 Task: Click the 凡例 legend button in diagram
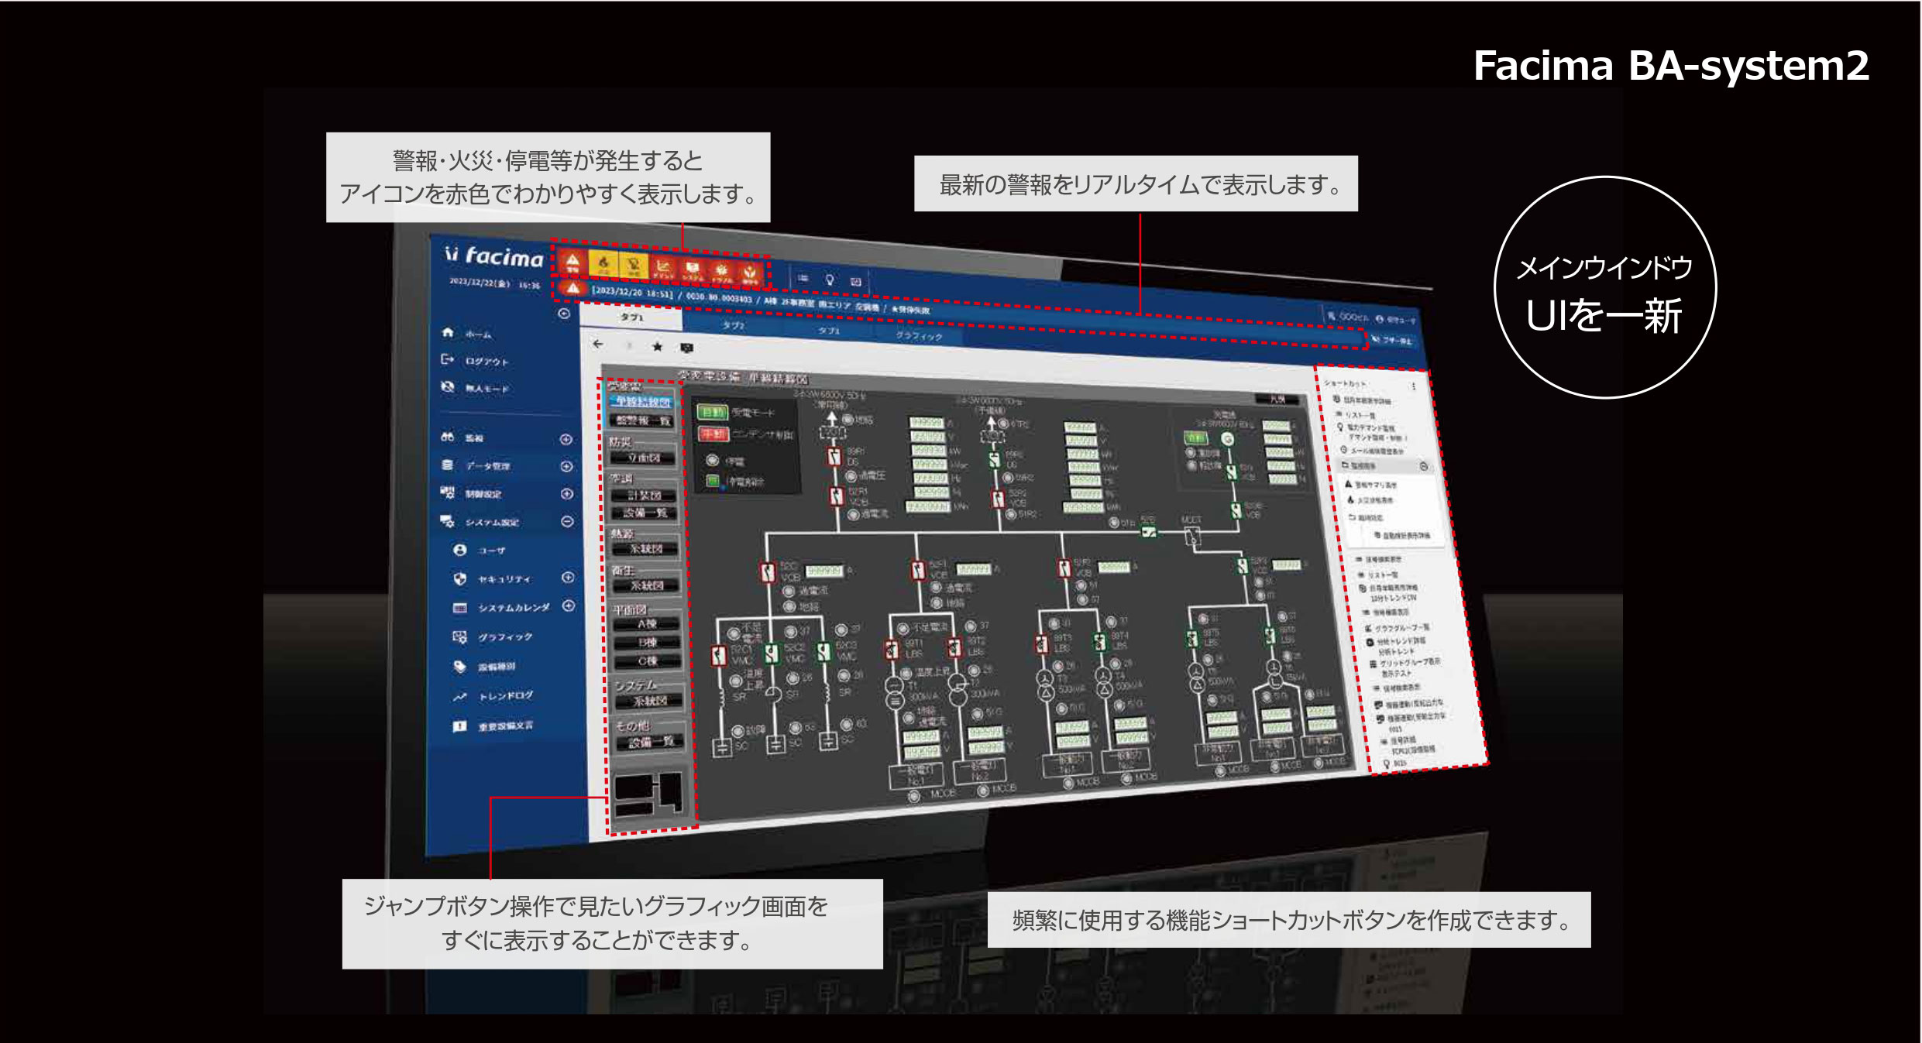click(x=1277, y=399)
